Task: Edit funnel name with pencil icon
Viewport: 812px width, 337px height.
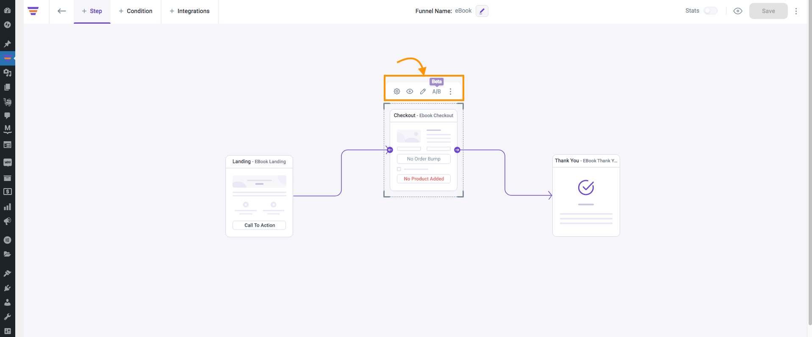Action: point(482,11)
